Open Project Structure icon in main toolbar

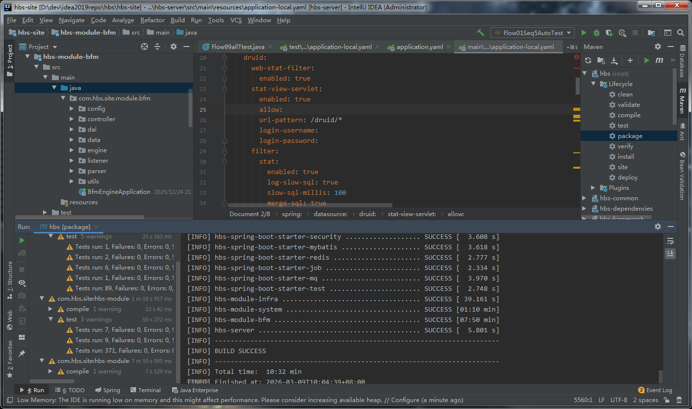[651, 33]
